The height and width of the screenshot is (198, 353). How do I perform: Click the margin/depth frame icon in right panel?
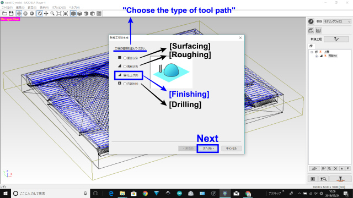pos(318,30)
